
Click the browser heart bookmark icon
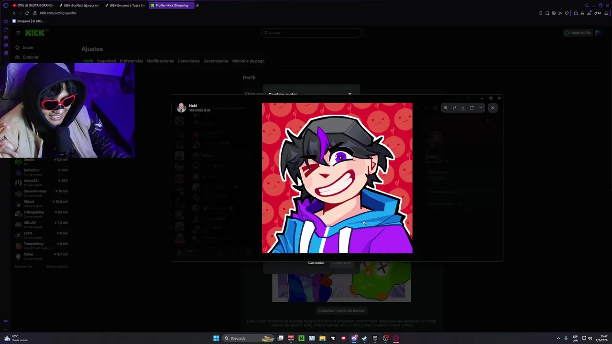[567, 13]
